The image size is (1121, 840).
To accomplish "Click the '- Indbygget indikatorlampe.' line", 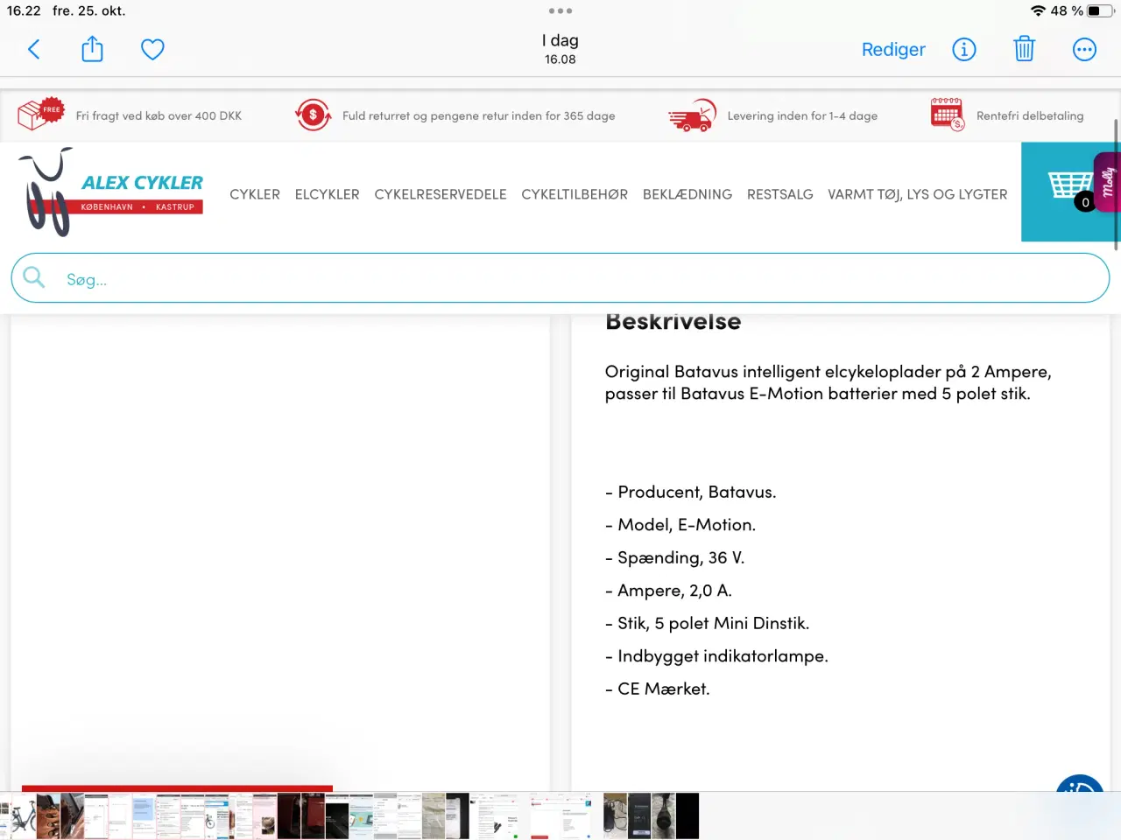I will (x=716, y=656).
